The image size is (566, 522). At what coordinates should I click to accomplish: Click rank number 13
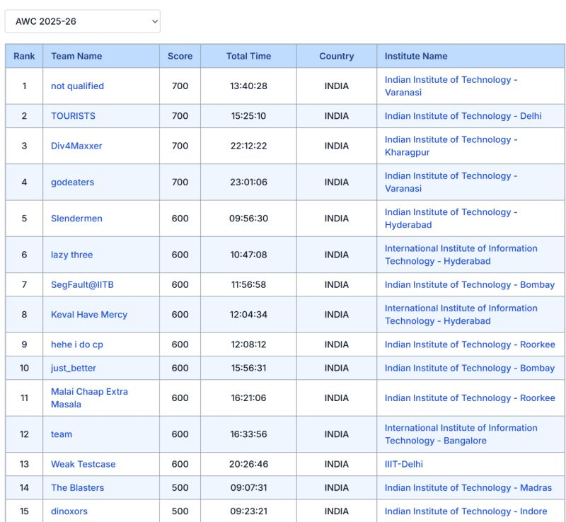[24, 464]
